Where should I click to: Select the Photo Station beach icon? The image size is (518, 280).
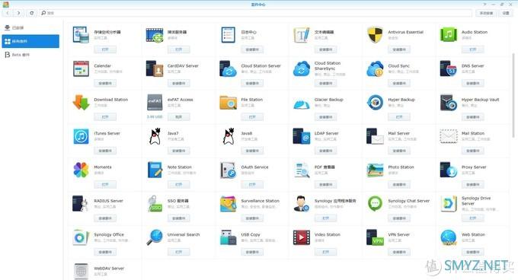click(375, 170)
